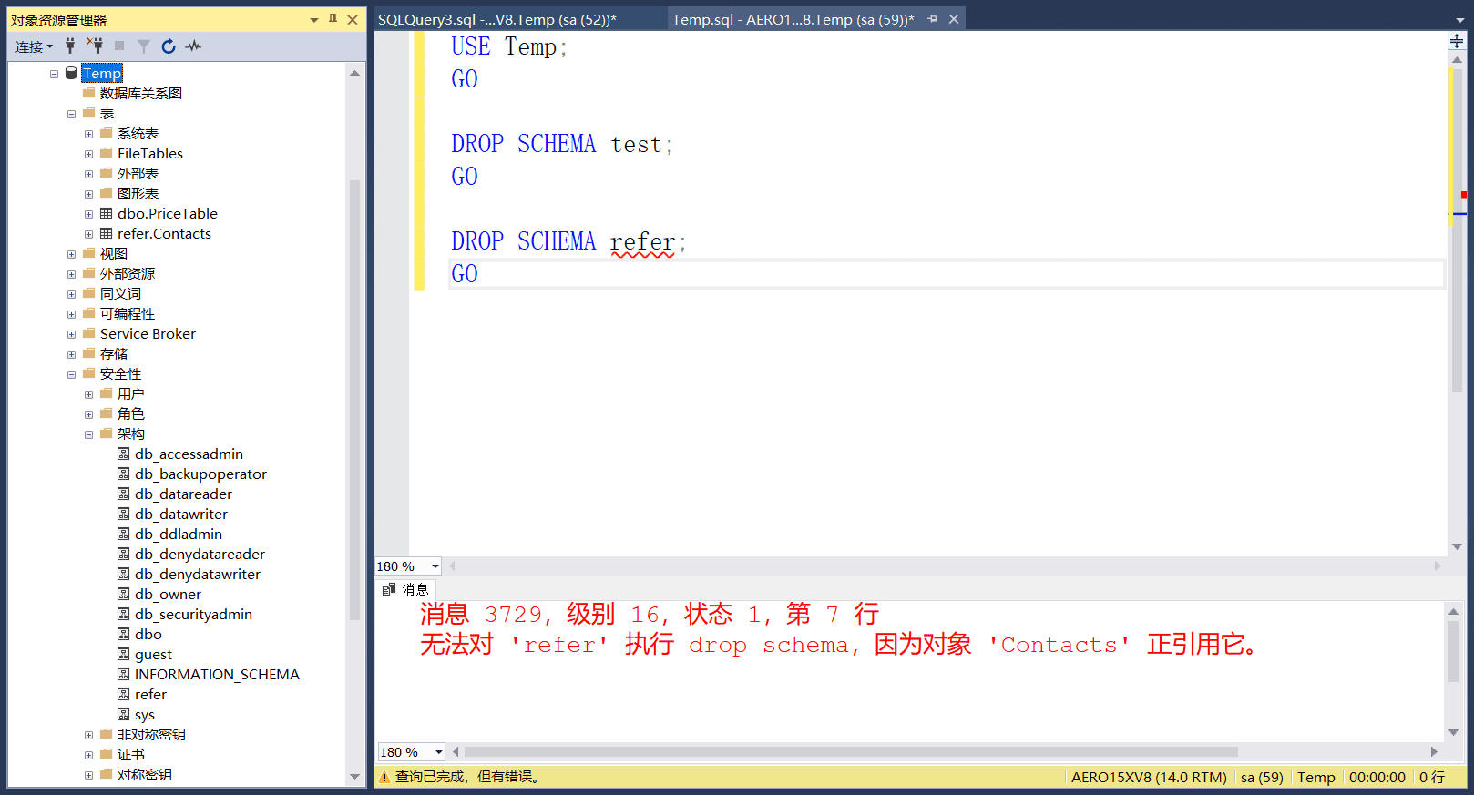
Task: Click the editor scrollbar up arrow
Action: [1457, 60]
